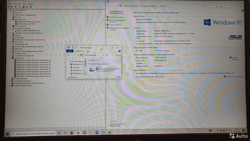Open Настройка удаленного доступа link

pos(117,21)
